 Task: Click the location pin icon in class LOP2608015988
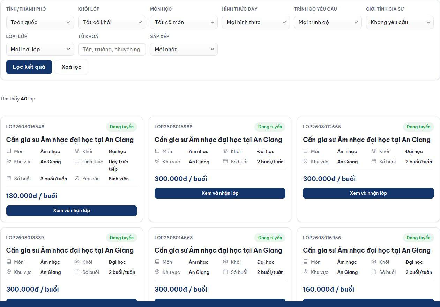point(157,162)
